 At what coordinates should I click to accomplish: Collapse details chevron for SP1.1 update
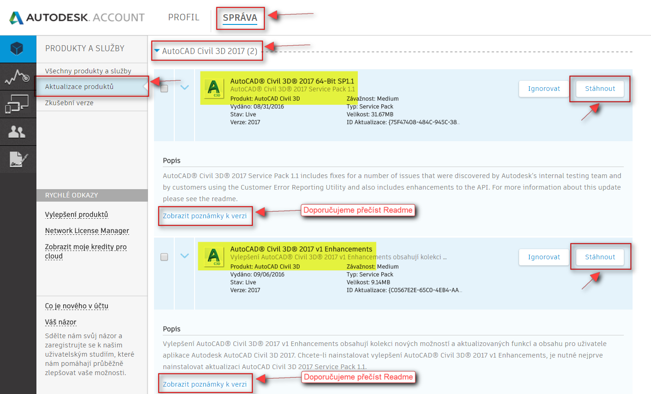(185, 87)
